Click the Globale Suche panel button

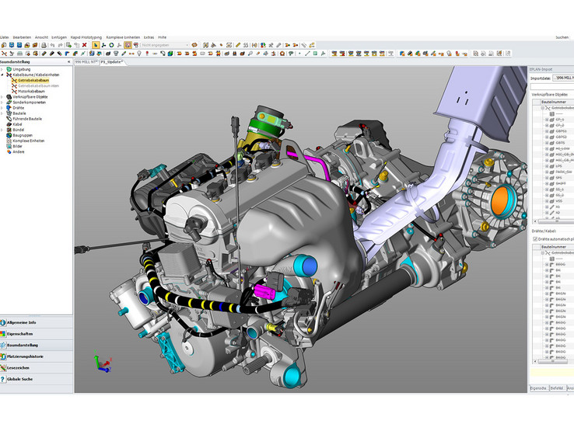(x=37, y=379)
